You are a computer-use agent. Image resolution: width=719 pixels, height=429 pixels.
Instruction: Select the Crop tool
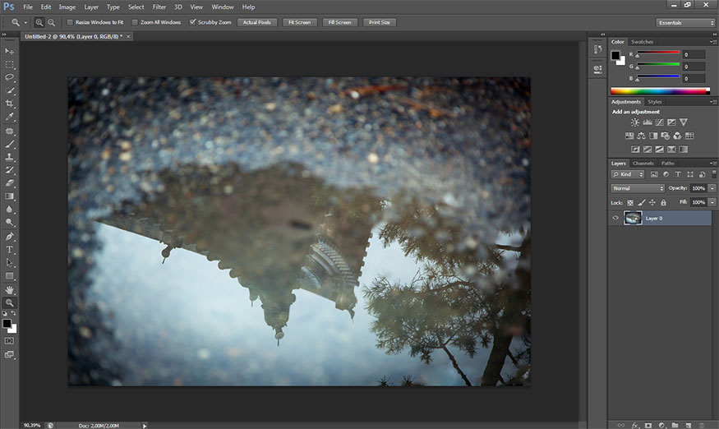[x=10, y=104]
